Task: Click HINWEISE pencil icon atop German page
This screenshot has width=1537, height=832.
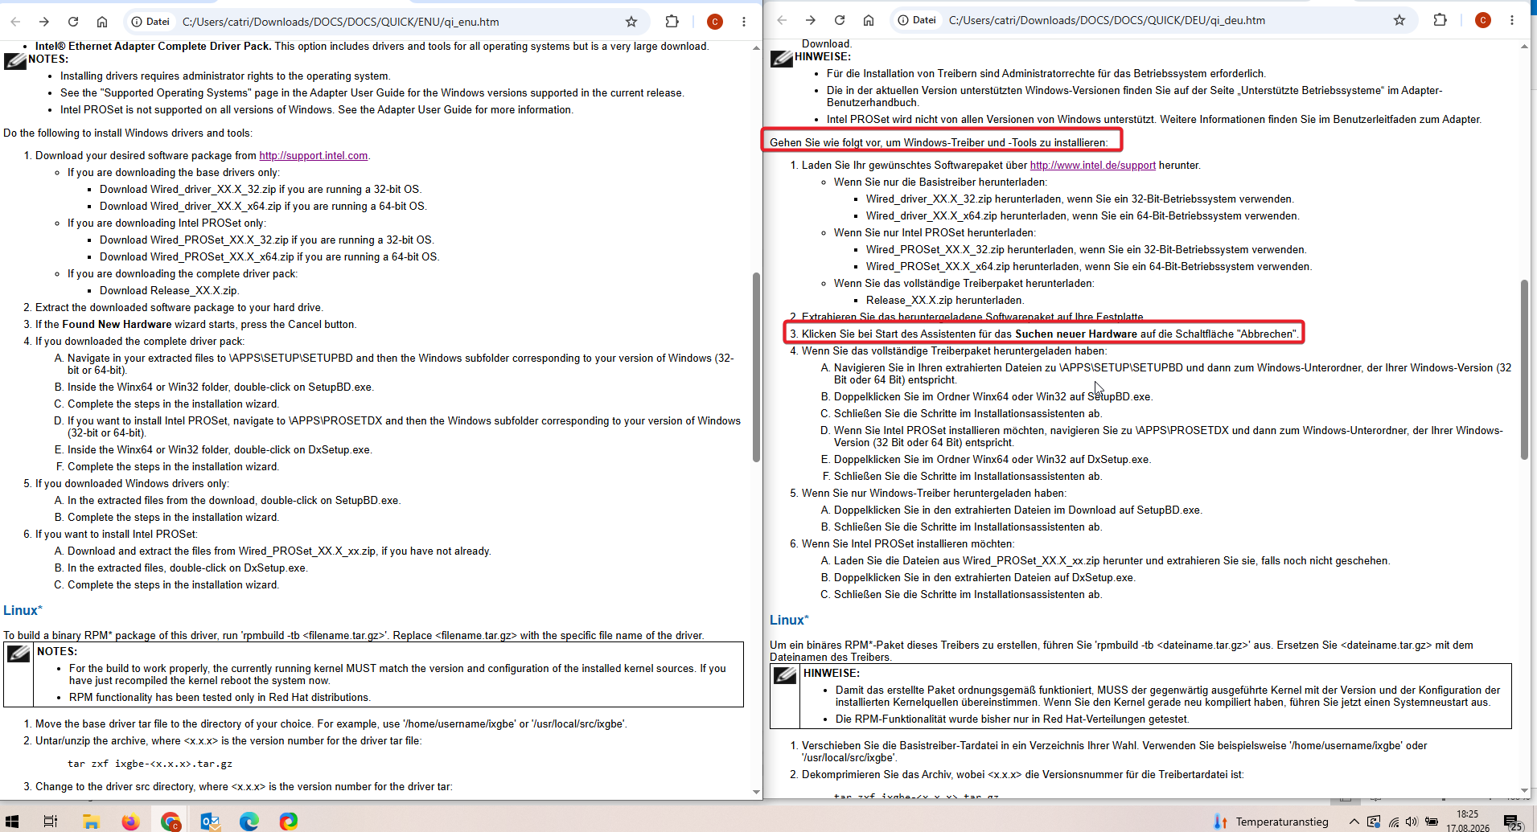Action: pyautogui.click(x=782, y=59)
